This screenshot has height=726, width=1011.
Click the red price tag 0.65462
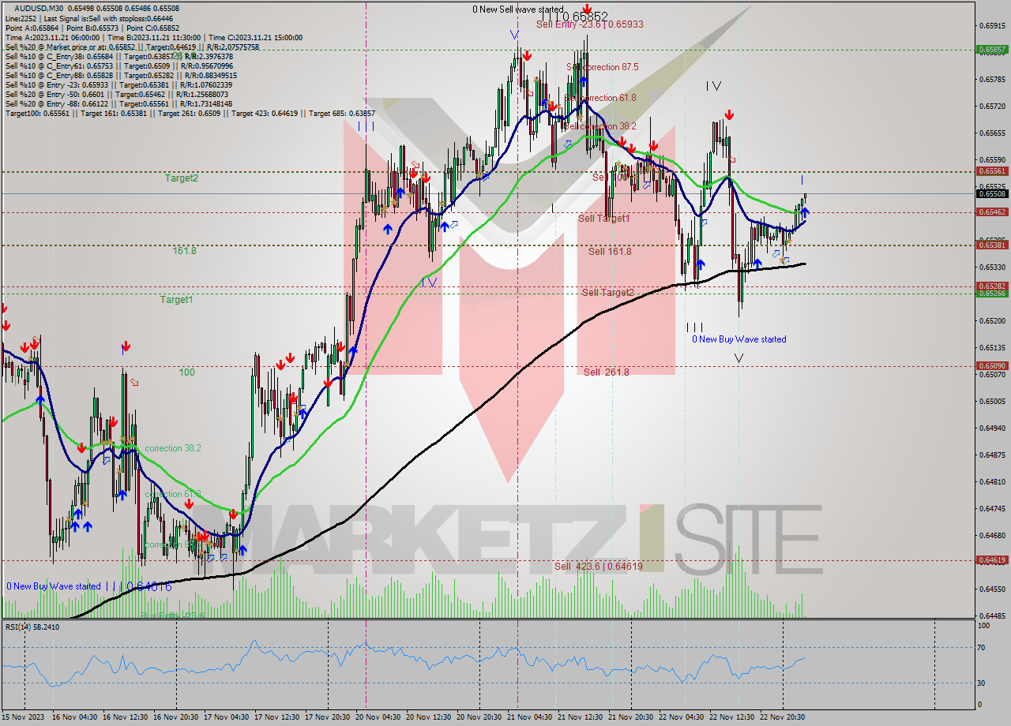(x=992, y=211)
